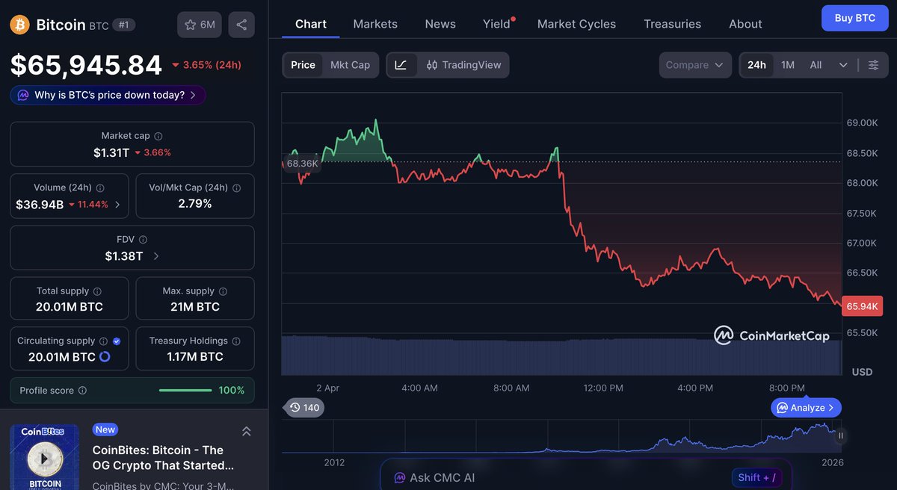The width and height of the screenshot is (897, 490).
Task: Click the Circulating supply info icon
Action: pos(103,341)
